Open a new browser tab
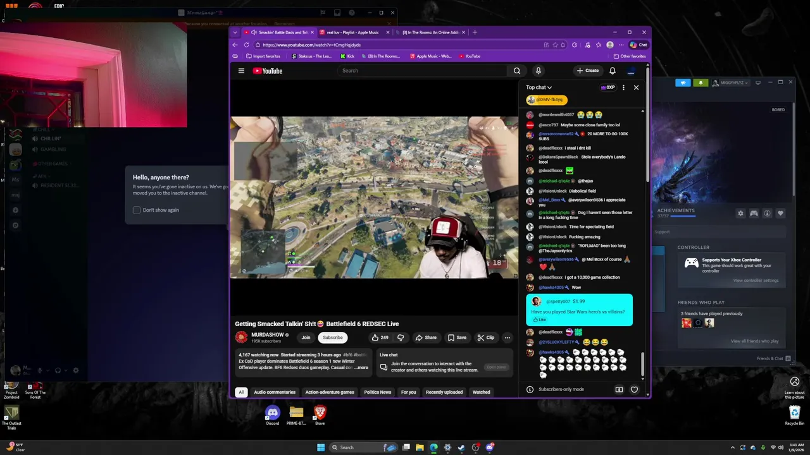The width and height of the screenshot is (810, 455). point(475,32)
